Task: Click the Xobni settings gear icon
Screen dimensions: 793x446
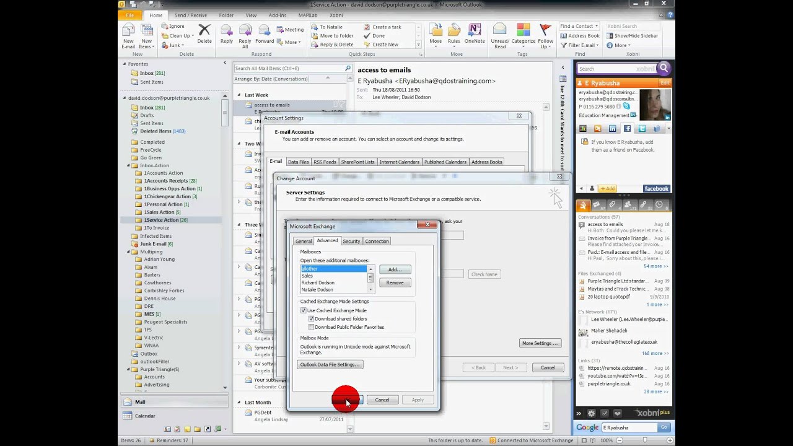Action: pyautogui.click(x=591, y=413)
